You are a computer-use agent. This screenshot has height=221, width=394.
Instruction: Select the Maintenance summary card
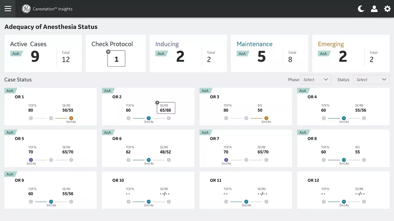(x=269, y=53)
